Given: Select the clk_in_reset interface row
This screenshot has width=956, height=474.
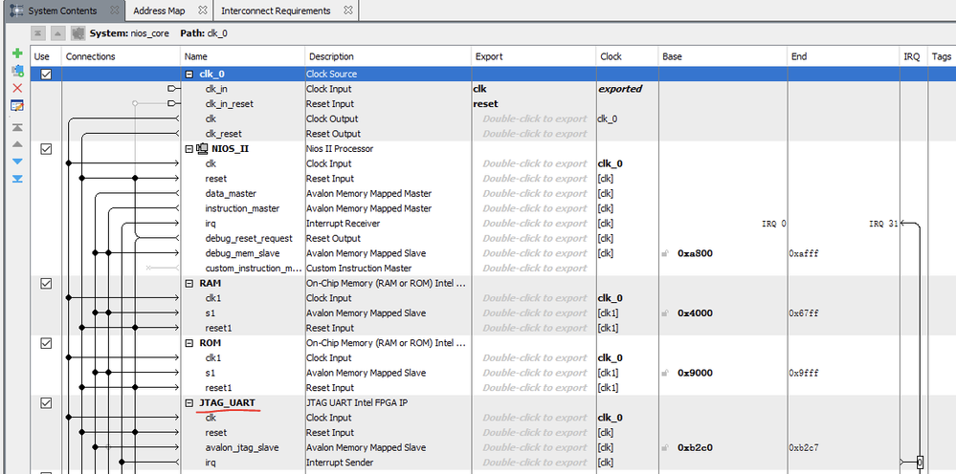Looking at the screenshot, I should pyautogui.click(x=229, y=104).
